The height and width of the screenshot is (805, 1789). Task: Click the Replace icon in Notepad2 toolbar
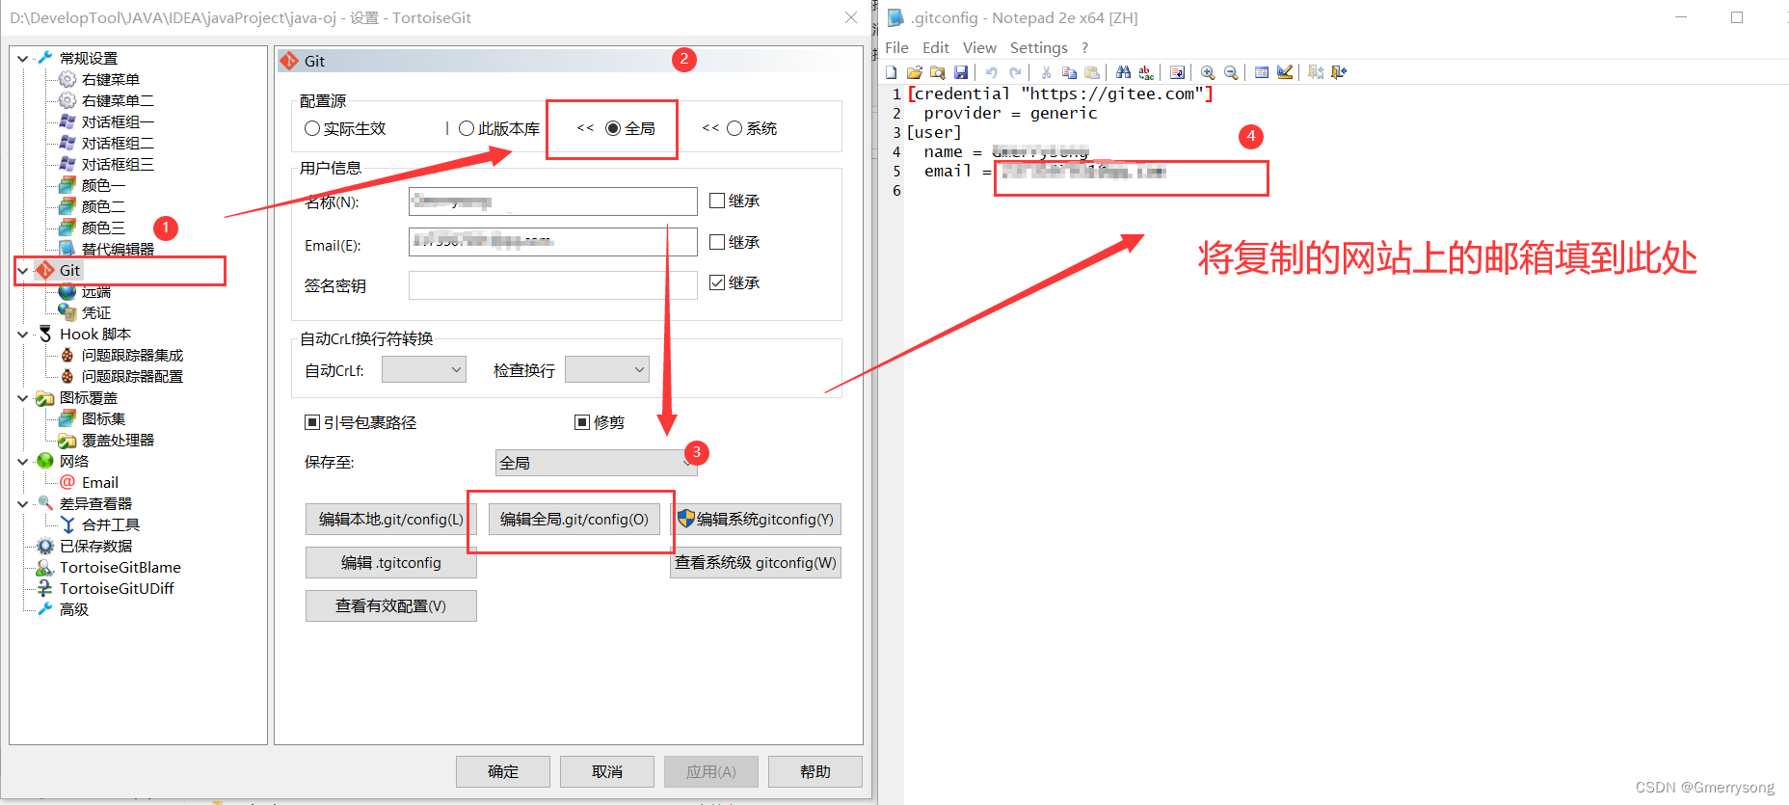point(1146,72)
